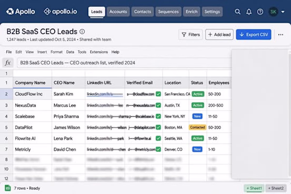Toggle verified checkbox for cloudflow.com email
This screenshot has width=291, height=194.
pyautogui.click(x=158, y=94)
